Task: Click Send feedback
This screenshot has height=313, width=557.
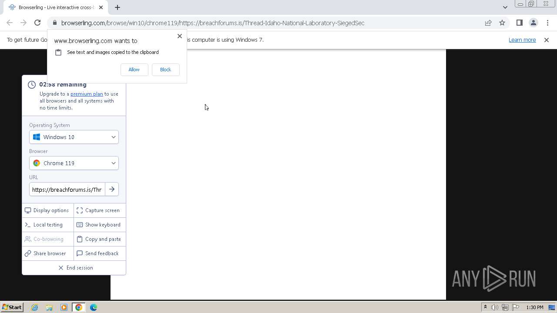Action: (x=100, y=253)
